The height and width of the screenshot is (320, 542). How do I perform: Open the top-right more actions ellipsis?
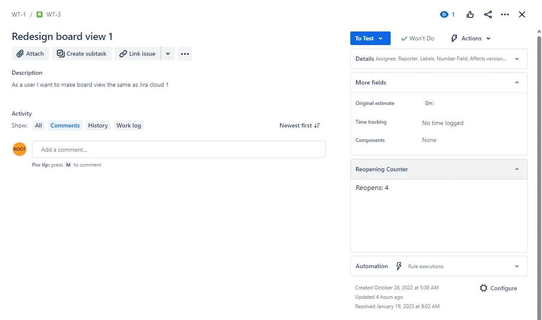505,14
